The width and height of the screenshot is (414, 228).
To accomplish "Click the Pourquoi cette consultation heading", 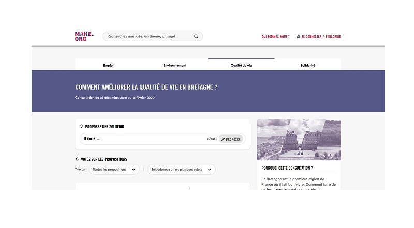I will point(287,168).
